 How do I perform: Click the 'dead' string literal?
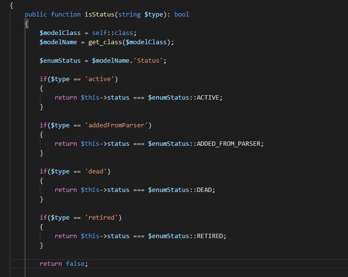coord(96,172)
